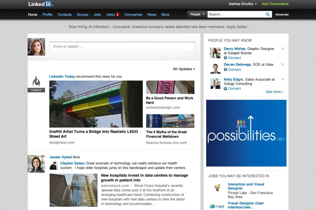
Task: Click Jessie Hymel name link
Action: click(x=61, y=157)
